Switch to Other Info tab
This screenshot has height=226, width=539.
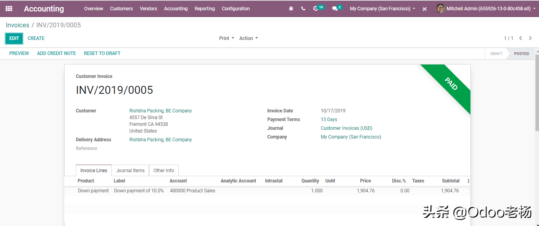tap(164, 171)
